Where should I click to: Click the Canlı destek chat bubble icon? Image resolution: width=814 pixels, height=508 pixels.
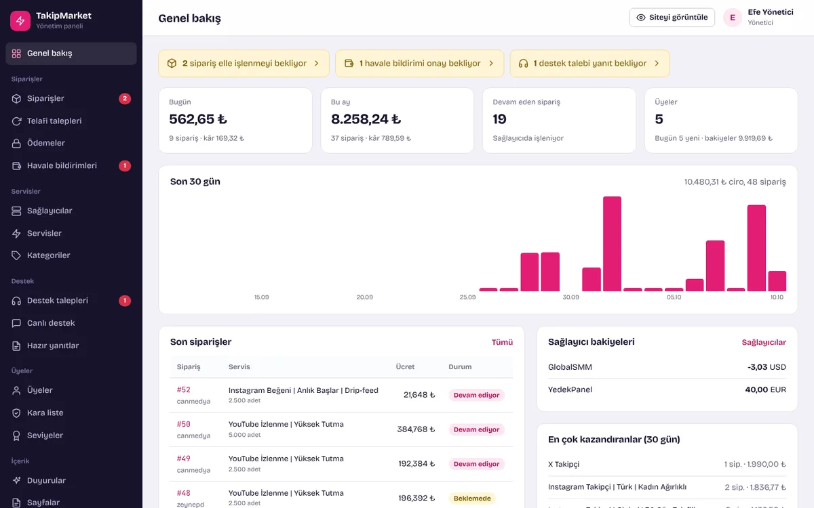click(x=16, y=323)
